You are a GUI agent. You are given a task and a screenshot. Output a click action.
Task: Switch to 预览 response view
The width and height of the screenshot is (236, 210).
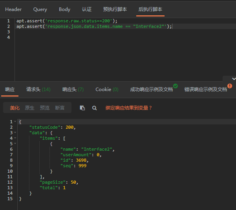coord(44,108)
